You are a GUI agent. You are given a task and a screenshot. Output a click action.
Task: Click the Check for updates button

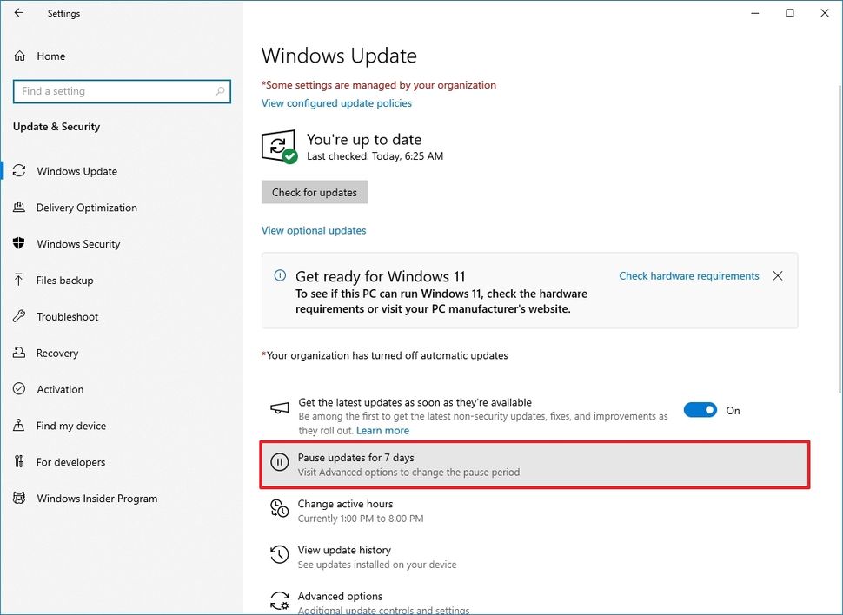[x=314, y=192]
